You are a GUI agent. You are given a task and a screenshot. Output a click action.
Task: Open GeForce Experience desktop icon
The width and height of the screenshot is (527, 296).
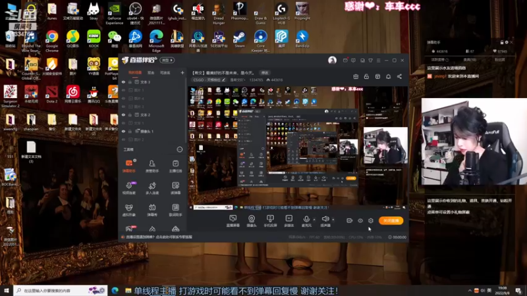point(114,13)
